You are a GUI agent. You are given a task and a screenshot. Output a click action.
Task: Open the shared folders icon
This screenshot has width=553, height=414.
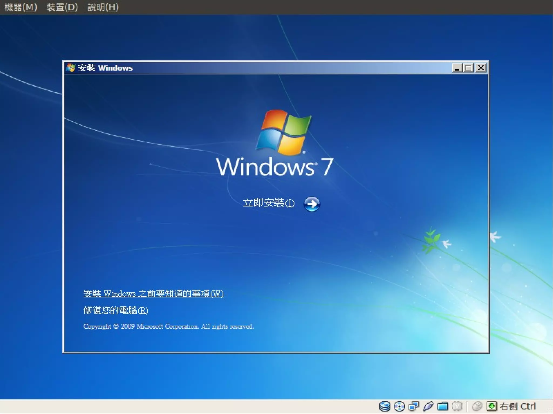[443, 406]
